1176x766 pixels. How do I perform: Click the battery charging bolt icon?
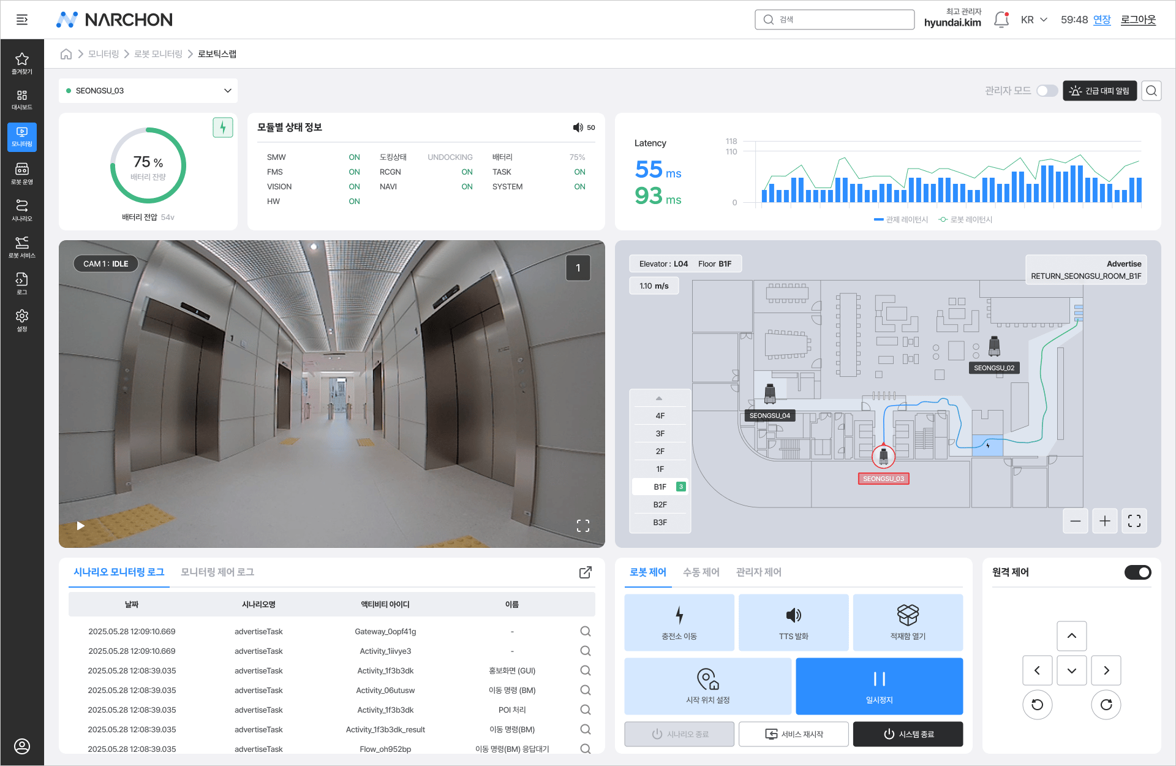point(223,127)
